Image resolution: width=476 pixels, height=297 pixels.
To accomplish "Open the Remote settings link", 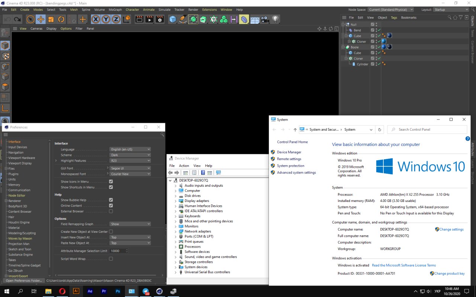I will pyautogui.click(x=289, y=159).
